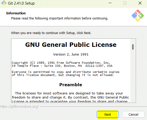Click the 'Git 2.41.0 Setup' title text

point(21,3)
